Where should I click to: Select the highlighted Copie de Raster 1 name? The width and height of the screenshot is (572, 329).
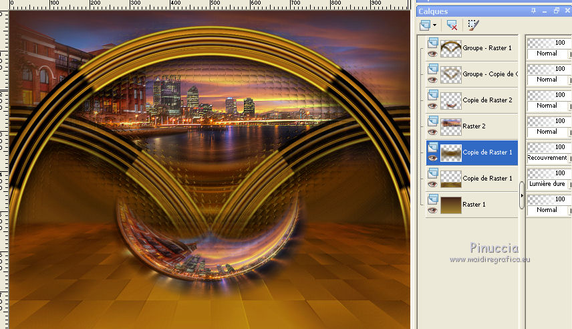click(487, 152)
